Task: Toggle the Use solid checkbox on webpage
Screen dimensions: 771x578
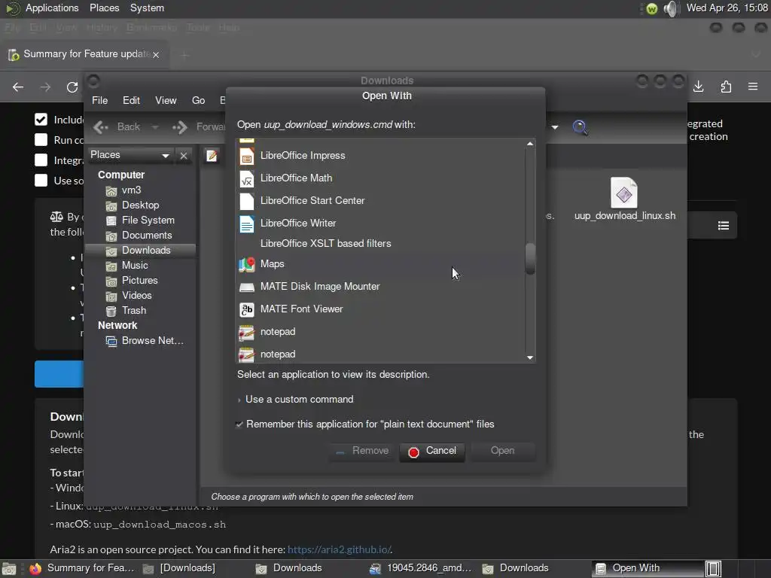Action: point(41,181)
